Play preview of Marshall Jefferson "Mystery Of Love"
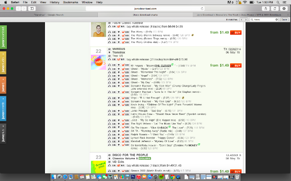The width and height of the screenshot is (291, 181). [109, 141]
